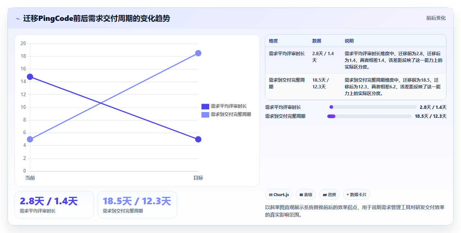Click the 说明 column header
The width and height of the screenshot is (461, 233).
tap(349, 41)
